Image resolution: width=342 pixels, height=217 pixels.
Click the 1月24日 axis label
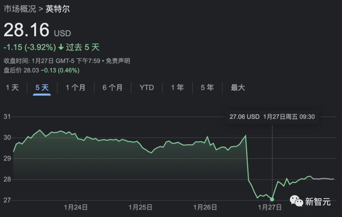(x=76, y=207)
